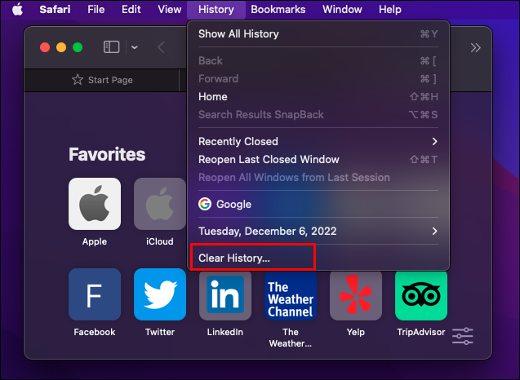Open the iCloud favorite tile
Viewport: 520px width, 380px height.
pos(160,204)
